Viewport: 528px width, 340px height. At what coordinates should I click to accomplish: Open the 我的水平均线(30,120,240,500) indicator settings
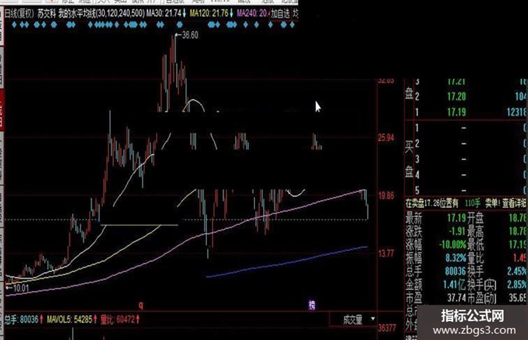pyautogui.click(x=102, y=14)
